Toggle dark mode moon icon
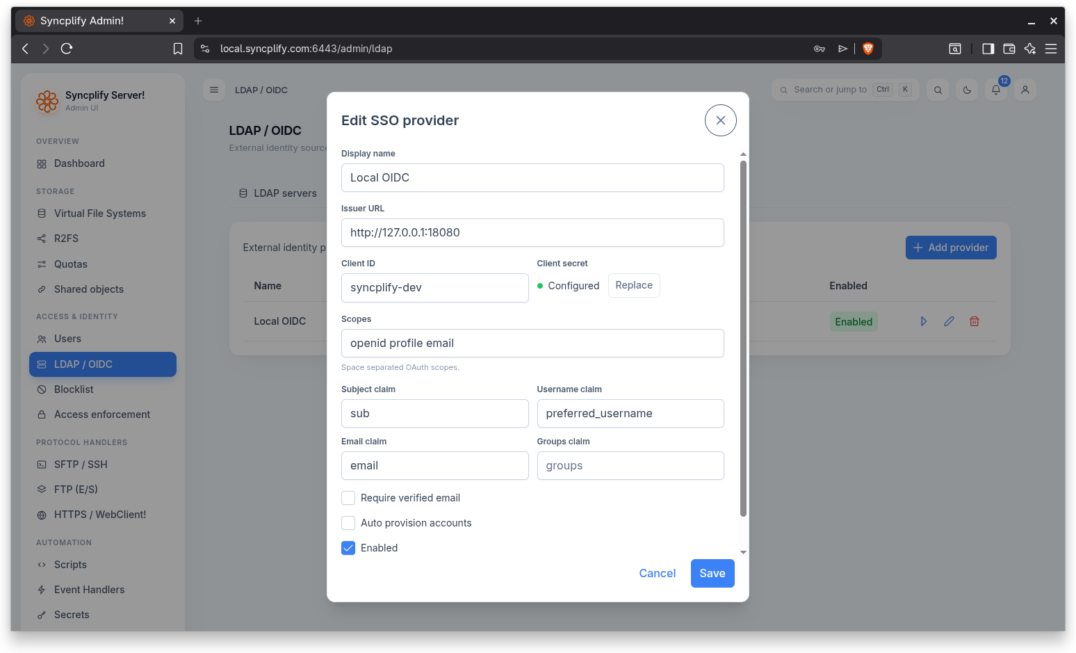The height and width of the screenshot is (653, 1076). coord(967,90)
